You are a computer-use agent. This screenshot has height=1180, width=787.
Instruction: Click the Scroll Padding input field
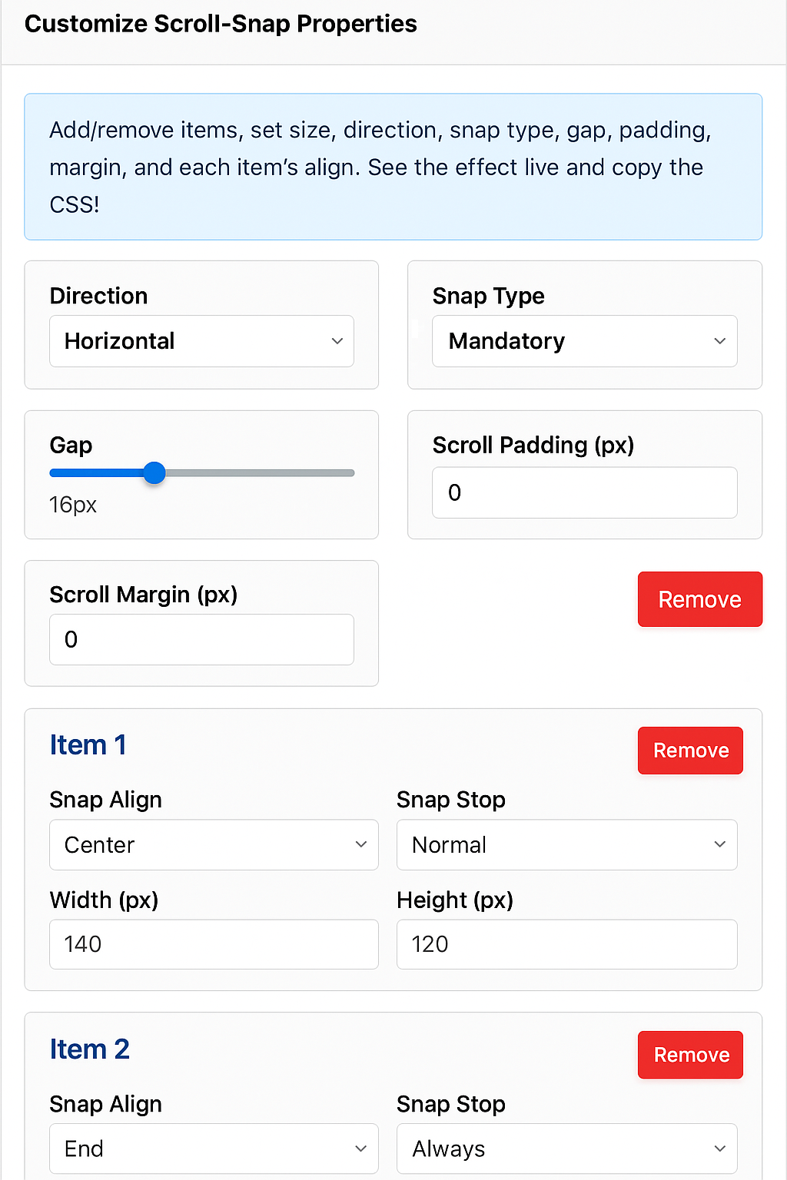[584, 492]
